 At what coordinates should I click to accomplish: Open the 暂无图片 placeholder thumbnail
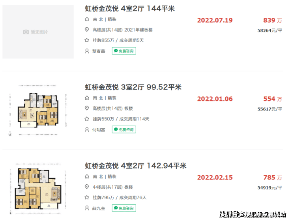[38, 32]
